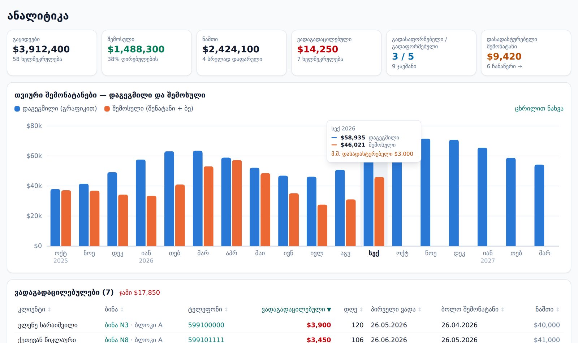Click the blue planned bar for მარ 2027
This screenshot has width=578, height=343.
(x=539, y=205)
